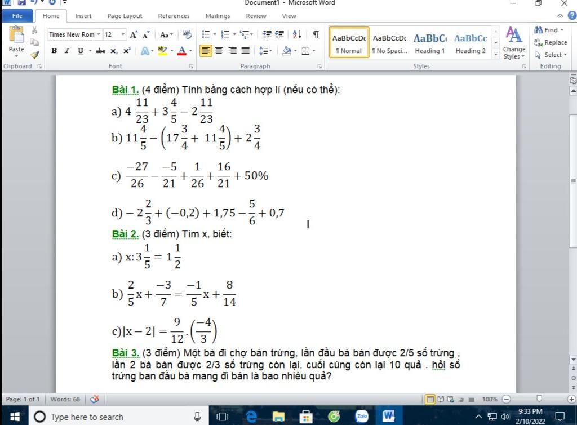Toggle Align Text Left button
The width and height of the screenshot is (577, 425).
point(206,51)
